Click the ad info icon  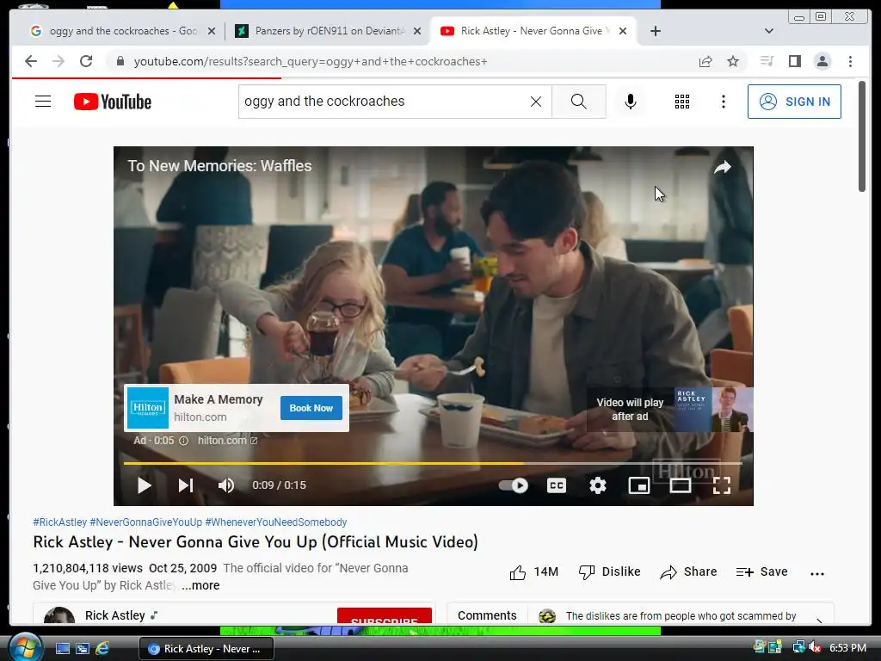point(184,441)
